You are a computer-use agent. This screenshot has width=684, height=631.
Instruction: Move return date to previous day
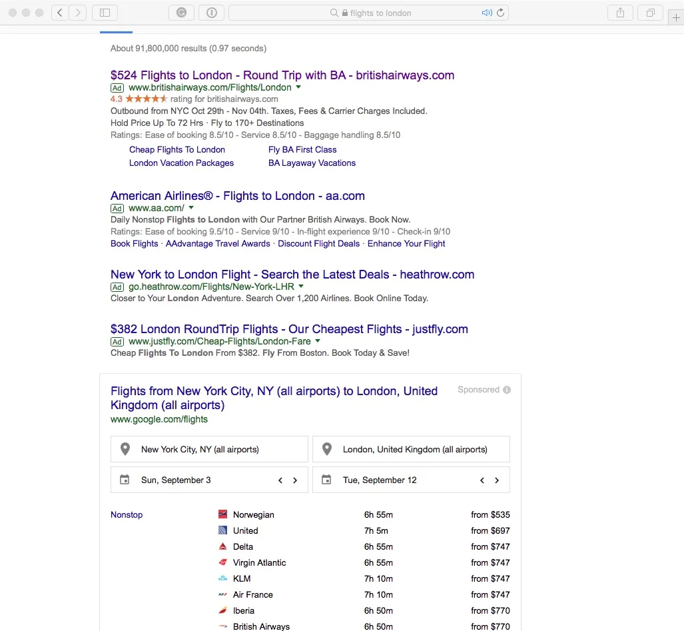point(482,480)
